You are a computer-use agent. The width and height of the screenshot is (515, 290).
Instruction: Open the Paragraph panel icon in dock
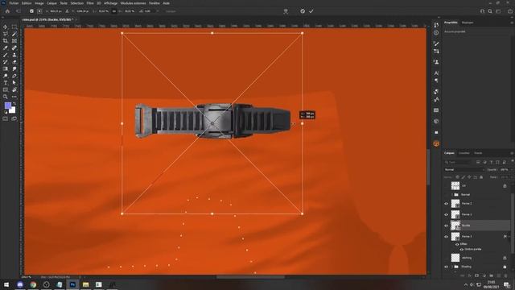coord(436,81)
